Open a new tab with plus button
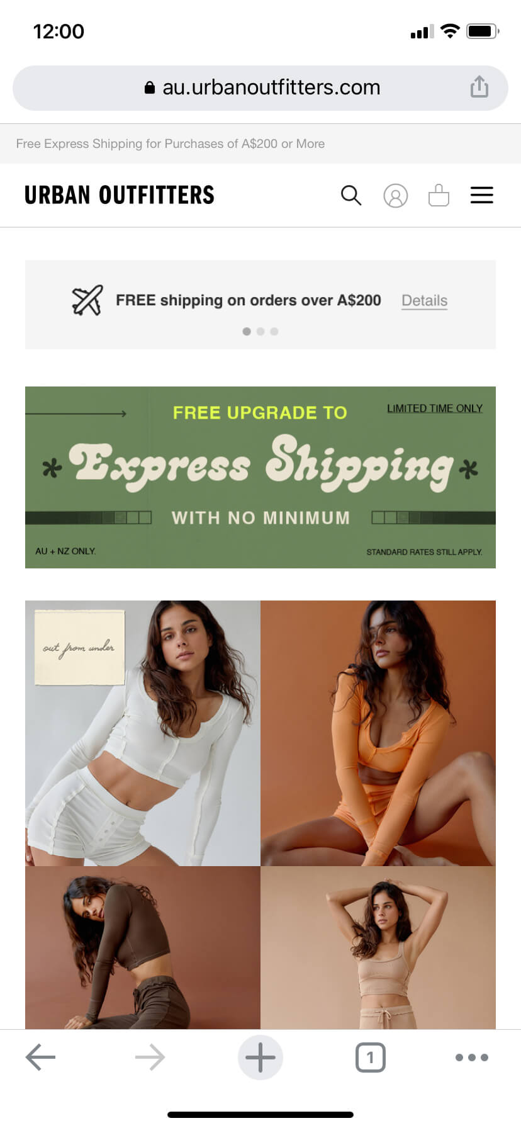Image resolution: width=521 pixels, height=1128 pixels. point(260,1057)
